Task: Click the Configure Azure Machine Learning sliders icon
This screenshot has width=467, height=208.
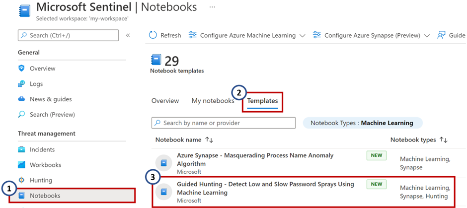Action: (x=193, y=35)
